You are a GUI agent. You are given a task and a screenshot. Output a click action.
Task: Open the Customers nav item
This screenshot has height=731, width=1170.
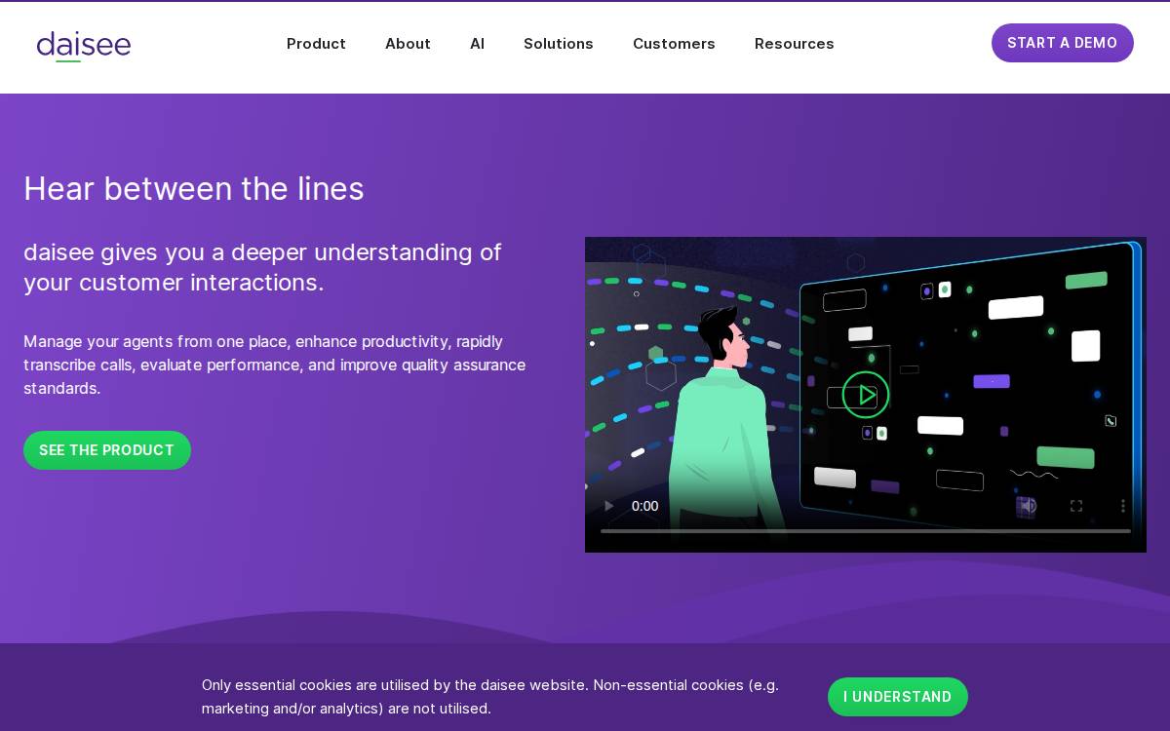tap(674, 44)
